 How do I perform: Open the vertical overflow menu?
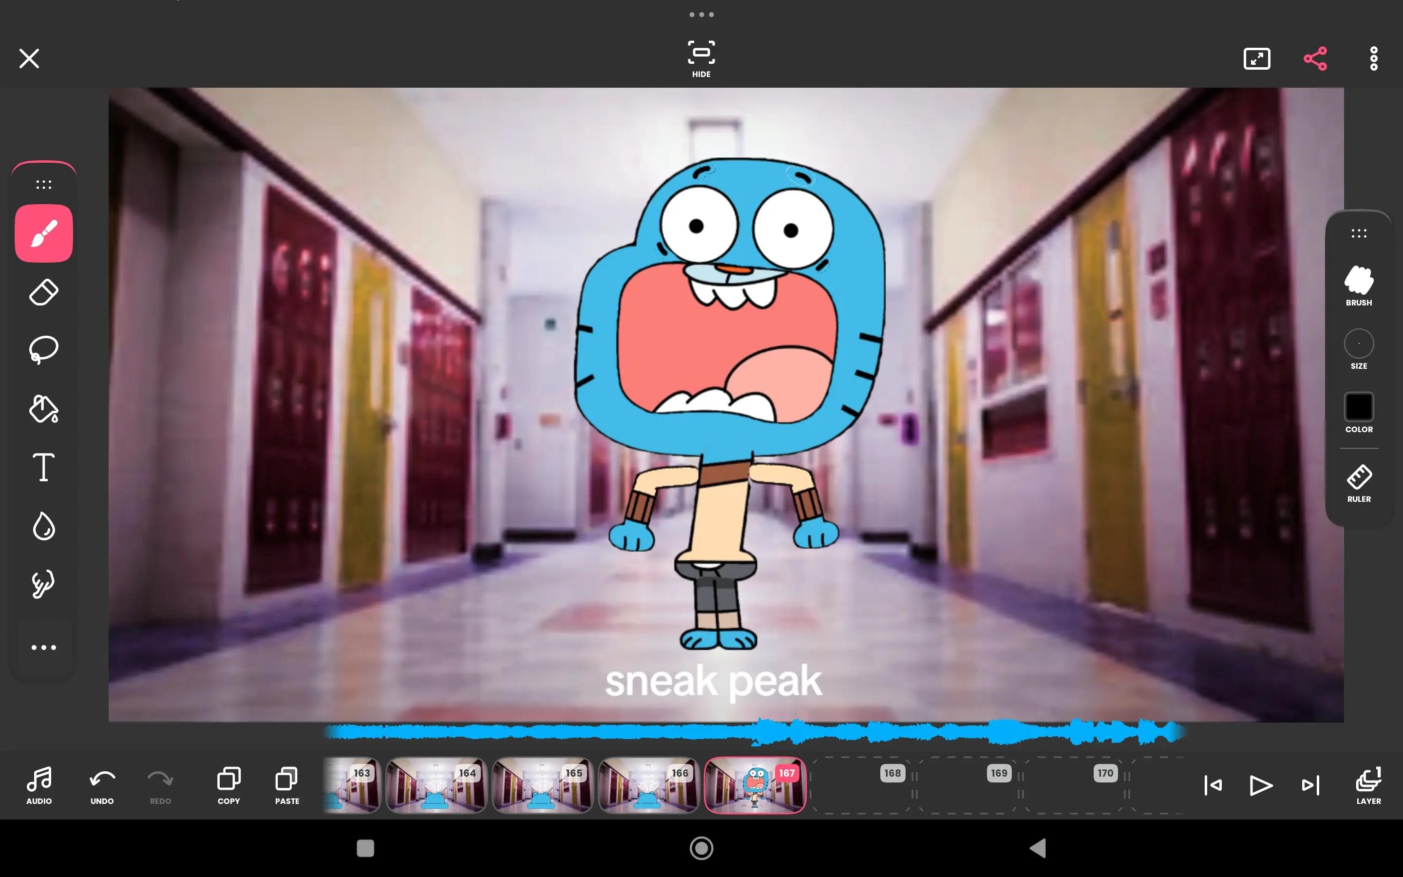1373,58
